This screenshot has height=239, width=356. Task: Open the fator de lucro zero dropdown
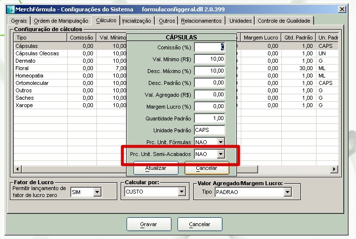coord(97,192)
